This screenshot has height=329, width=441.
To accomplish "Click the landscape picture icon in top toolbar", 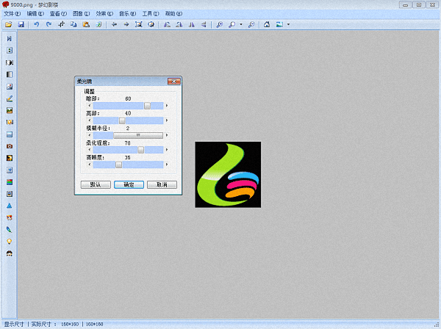I will click(279, 24).
